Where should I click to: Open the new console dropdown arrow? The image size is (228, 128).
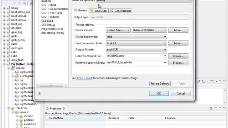216,81
